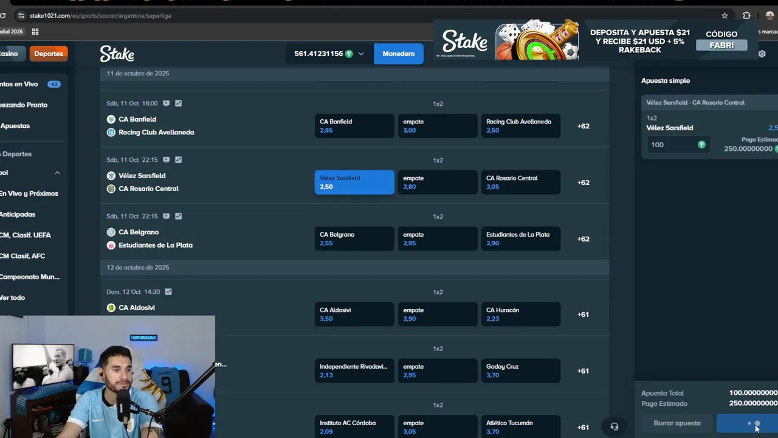
Task: Open stats chart icon for CA Belgrano match
Action: 178,216
